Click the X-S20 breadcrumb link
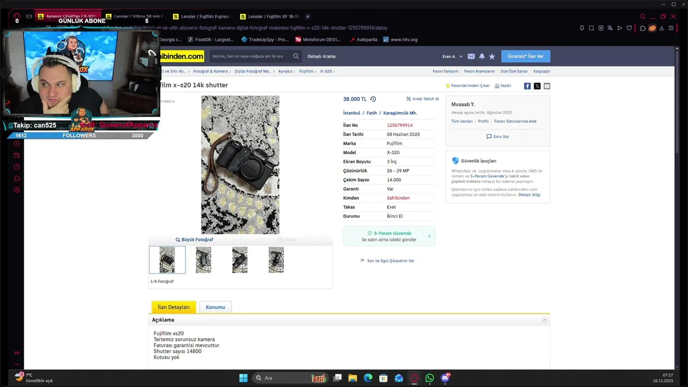The width and height of the screenshot is (688, 387). (x=326, y=71)
